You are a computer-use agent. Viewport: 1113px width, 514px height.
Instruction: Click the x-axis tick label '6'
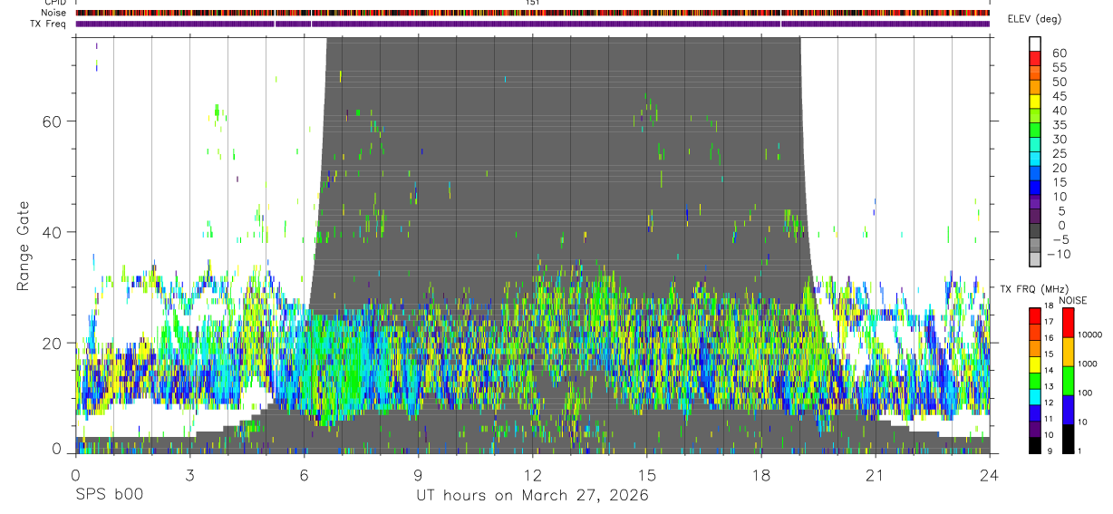pos(304,474)
